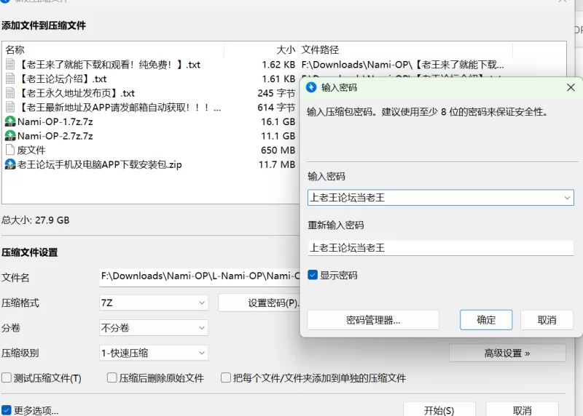
Task: Click the Nami-OP-2.7z.7z archive icon
Action: point(10,136)
